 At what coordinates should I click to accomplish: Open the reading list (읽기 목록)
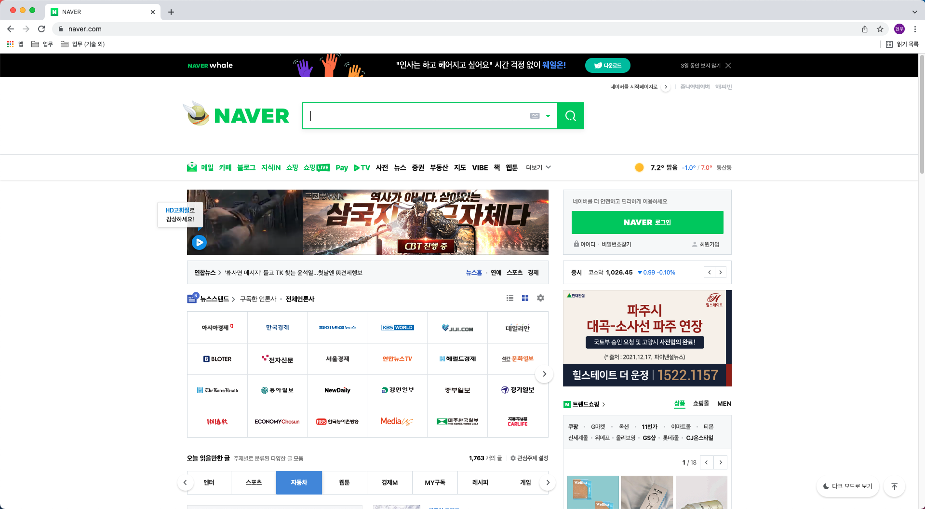point(902,44)
